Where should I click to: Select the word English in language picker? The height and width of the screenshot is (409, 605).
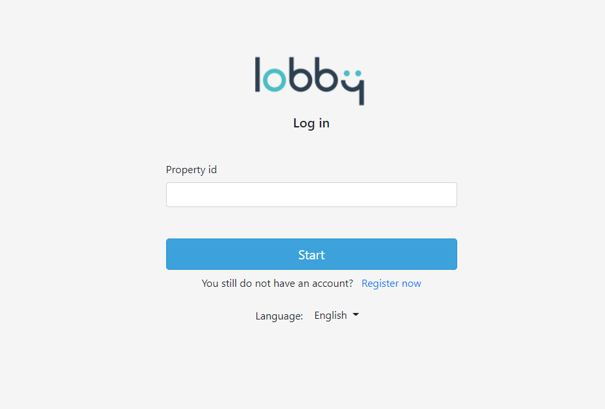click(331, 316)
